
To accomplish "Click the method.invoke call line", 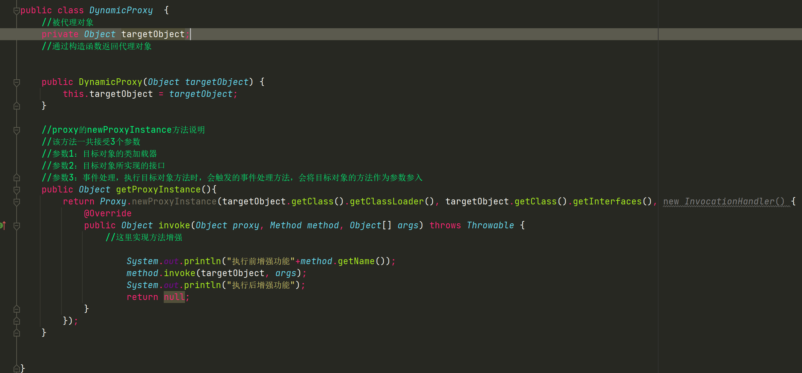I will click(179, 273).
